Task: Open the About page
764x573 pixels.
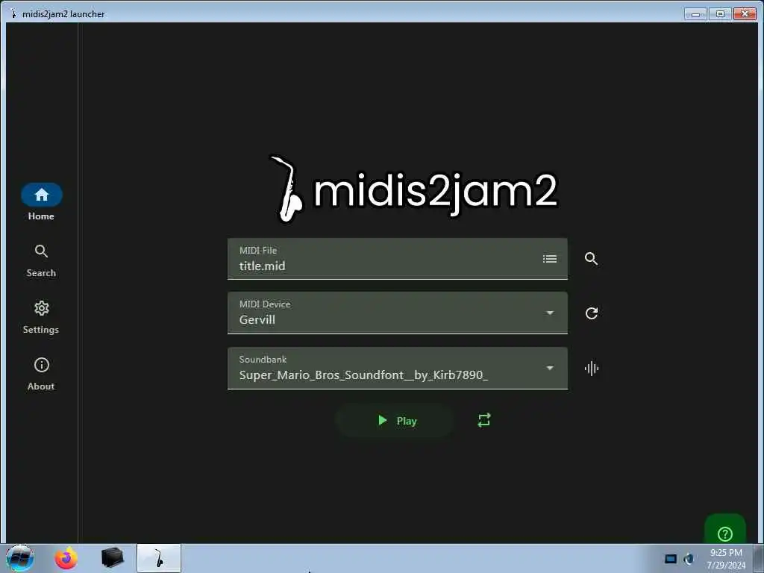Action: pos(42,374)
